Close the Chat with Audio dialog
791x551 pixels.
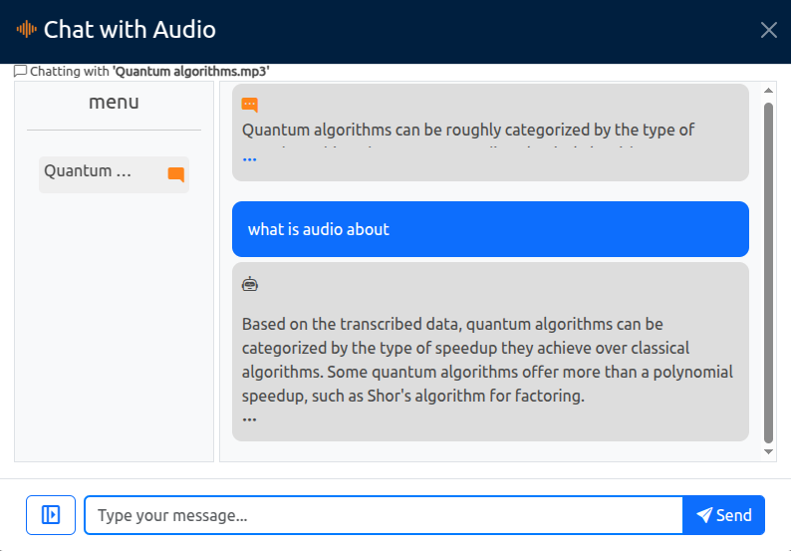[768, 30]
